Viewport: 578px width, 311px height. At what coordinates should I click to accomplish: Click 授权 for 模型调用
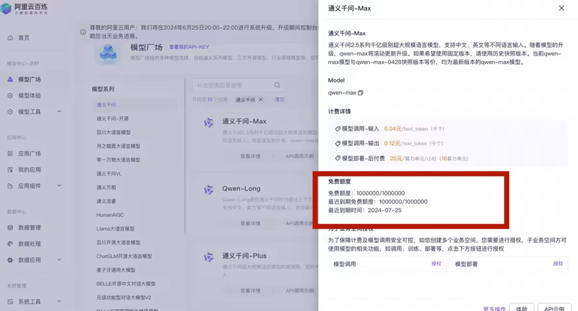pos(436,264)
